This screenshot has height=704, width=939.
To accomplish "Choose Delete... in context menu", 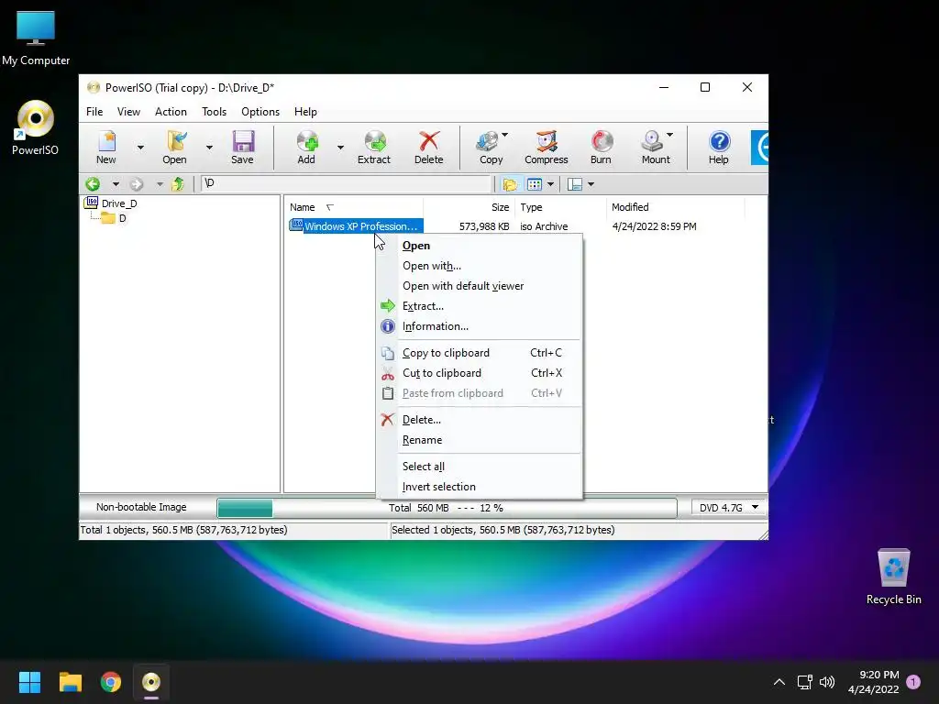I will click(x=479, y=420).
